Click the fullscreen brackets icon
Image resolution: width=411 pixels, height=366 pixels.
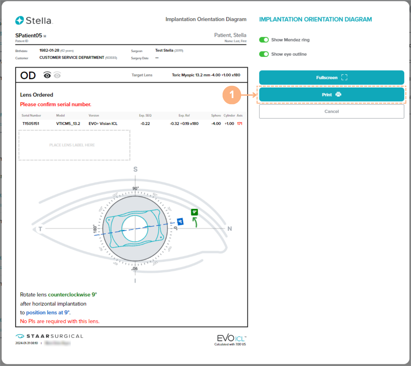pyautogui.click(x=344, y=77)
